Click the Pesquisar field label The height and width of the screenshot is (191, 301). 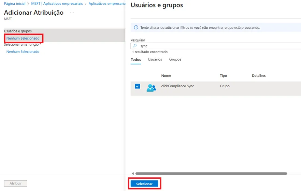[x=138, y=40]
